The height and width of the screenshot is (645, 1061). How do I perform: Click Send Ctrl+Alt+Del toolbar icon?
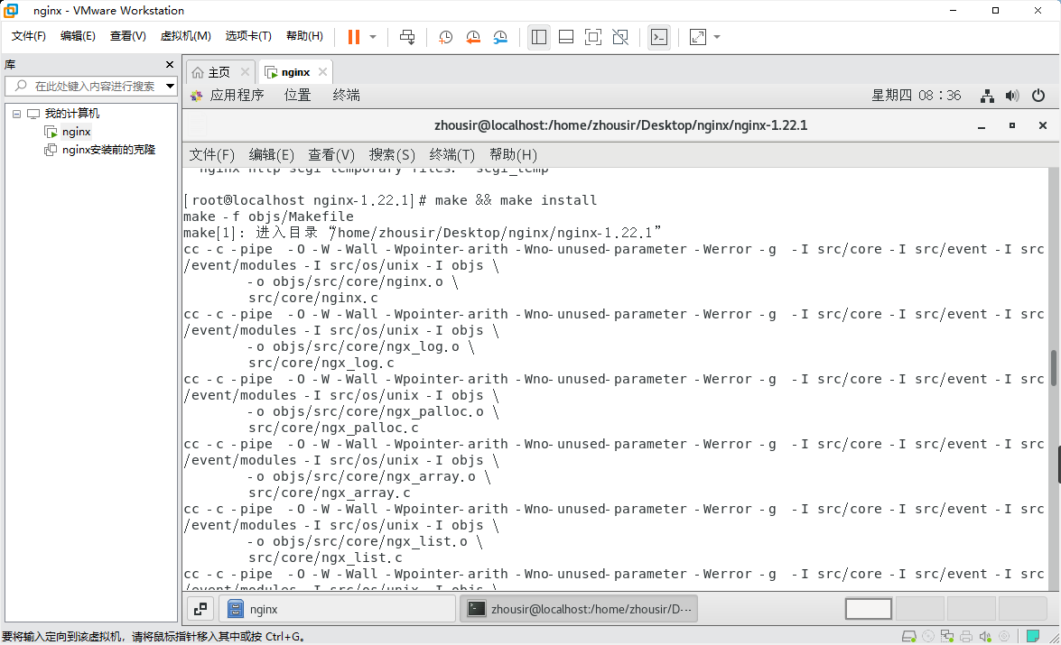point(407,37)
